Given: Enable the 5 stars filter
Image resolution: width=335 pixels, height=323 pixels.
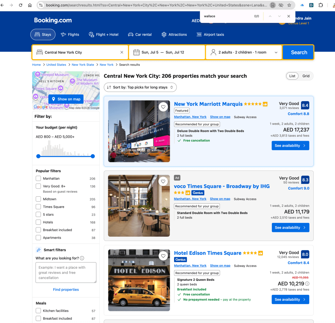Looking at the screenshot, I should (39, 215).
